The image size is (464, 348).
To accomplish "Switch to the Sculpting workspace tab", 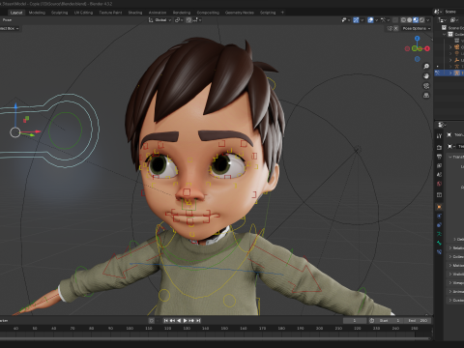I will click(x=60, y=13).
